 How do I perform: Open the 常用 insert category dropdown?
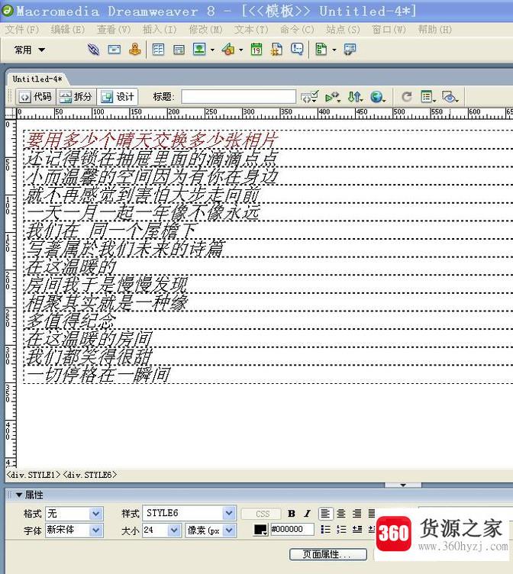(29, 50)
